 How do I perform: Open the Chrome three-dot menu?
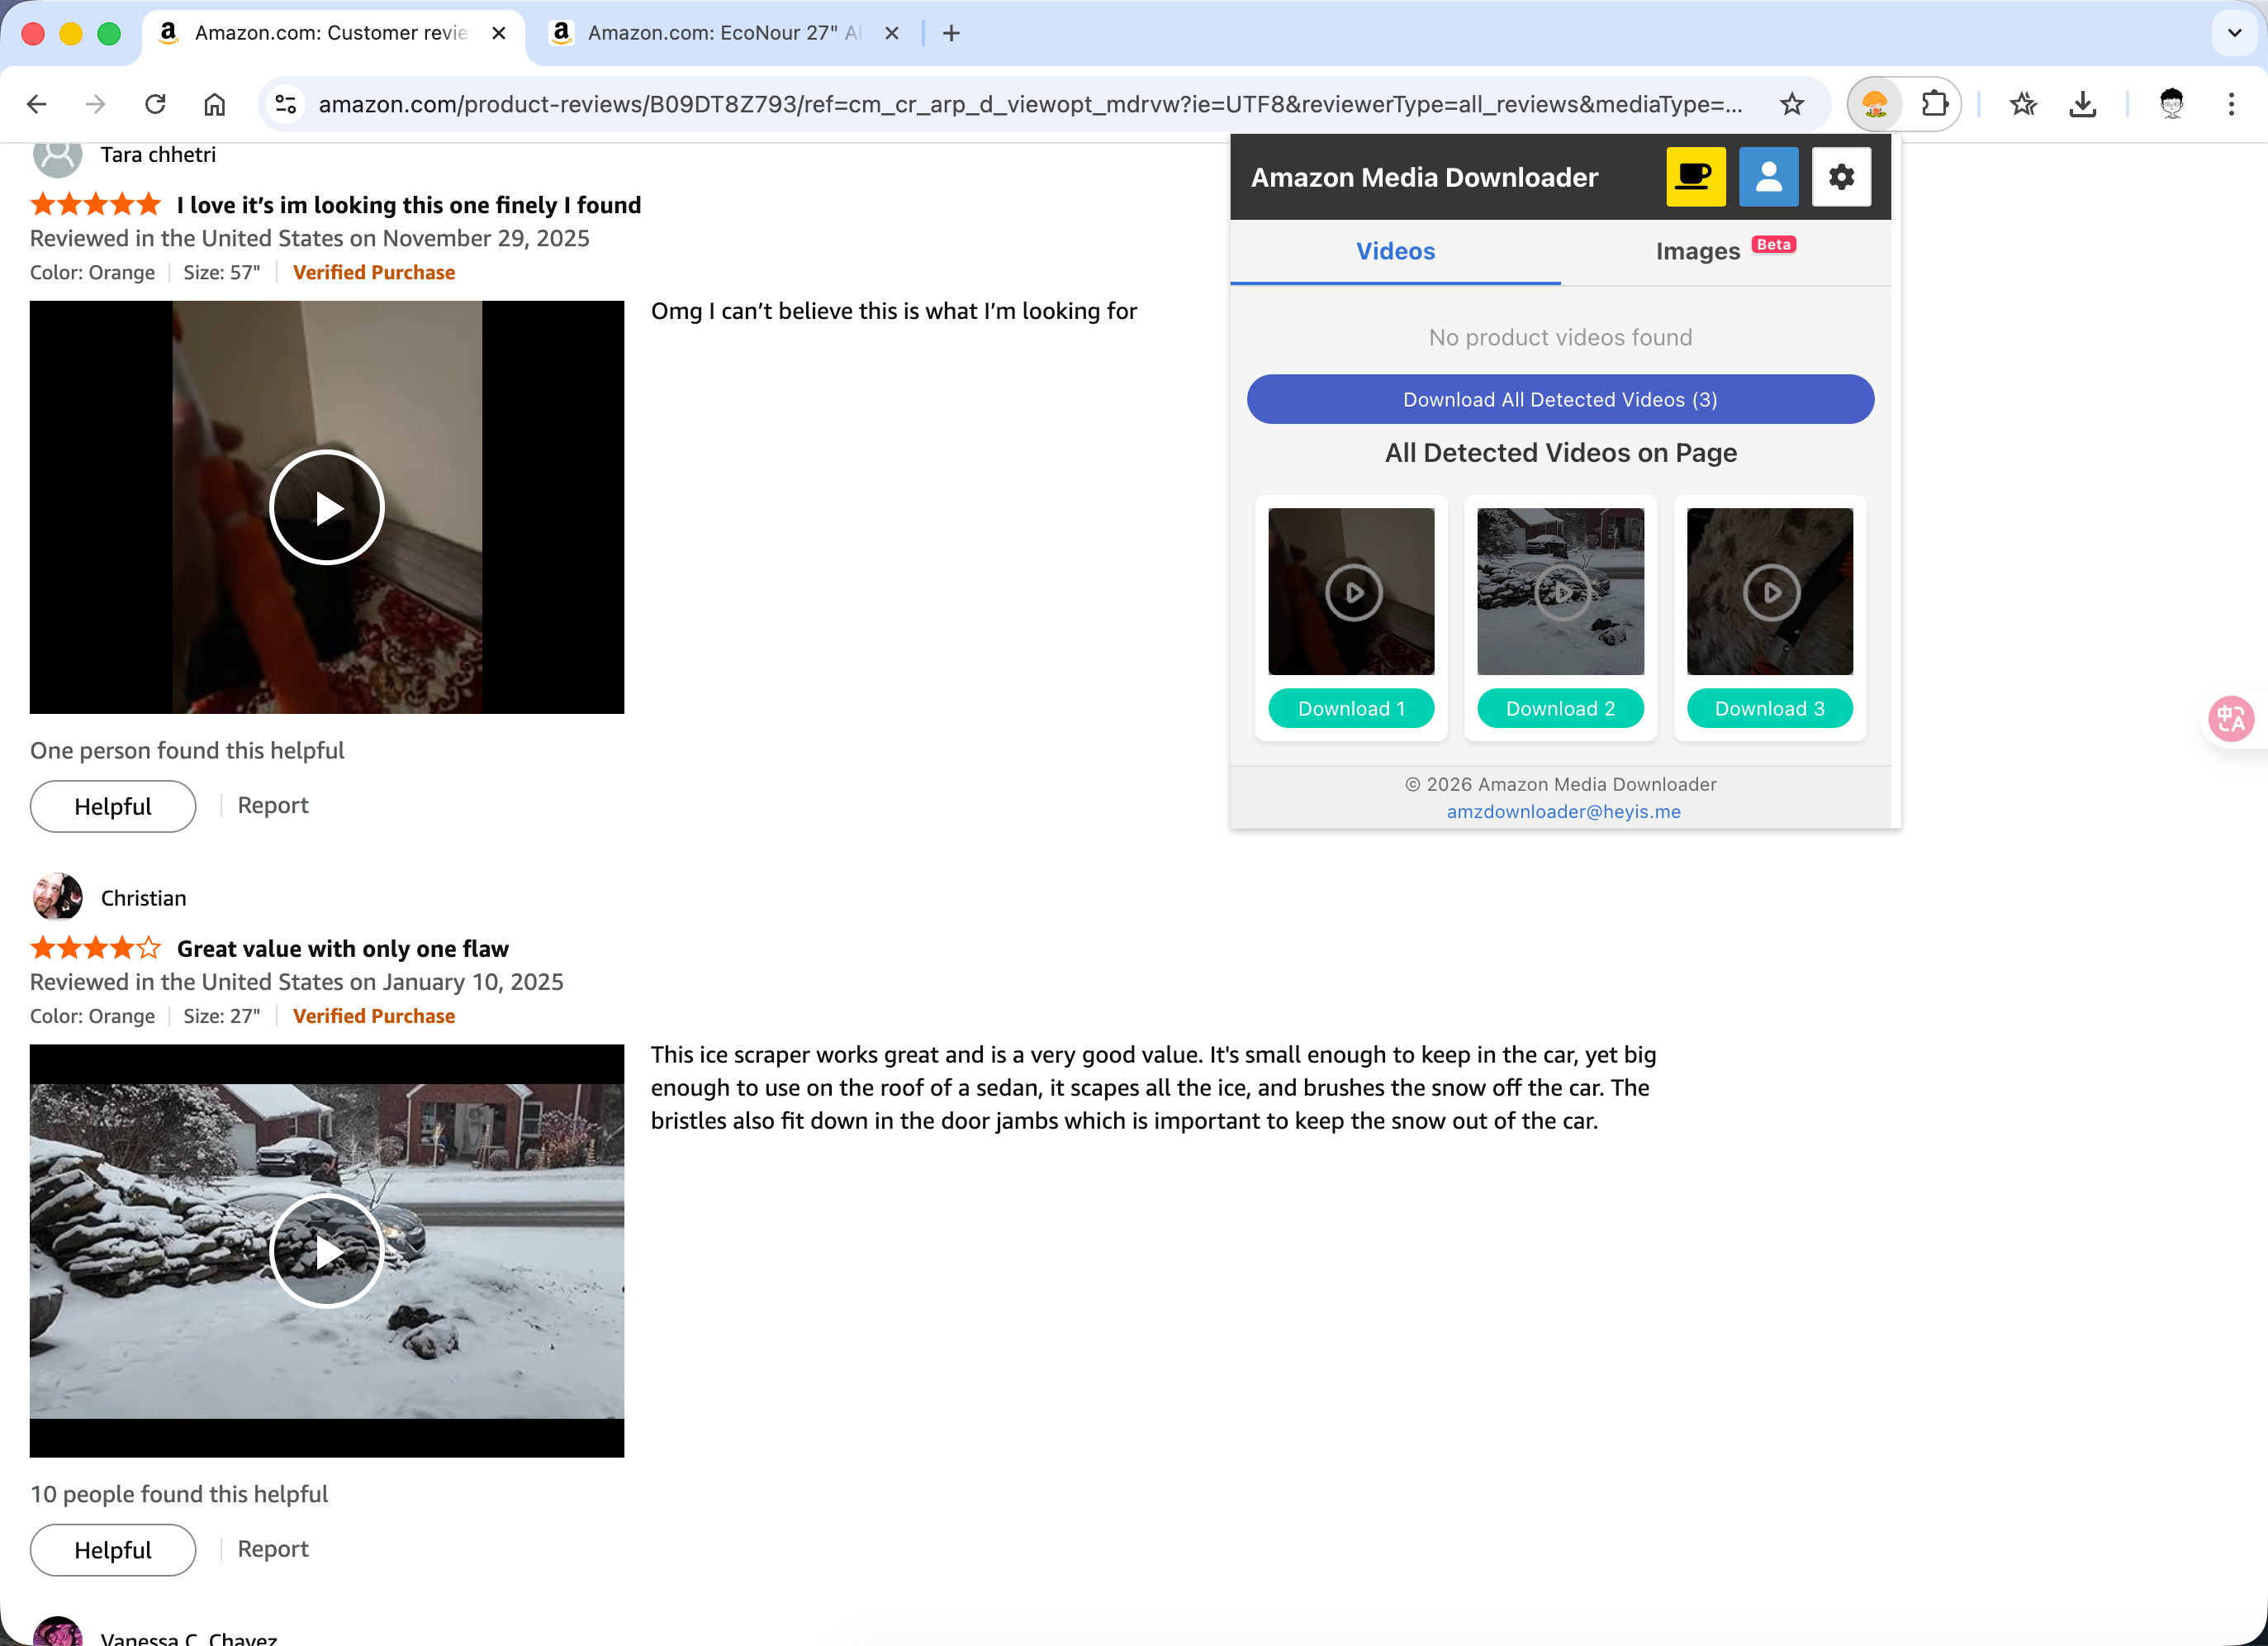point(2231,103)
